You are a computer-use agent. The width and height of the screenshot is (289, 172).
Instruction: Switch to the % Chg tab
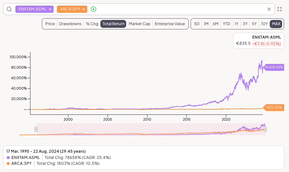tap(92, 24)
